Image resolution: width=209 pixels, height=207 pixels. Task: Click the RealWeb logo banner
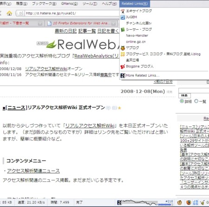click(x=83, y=44)
